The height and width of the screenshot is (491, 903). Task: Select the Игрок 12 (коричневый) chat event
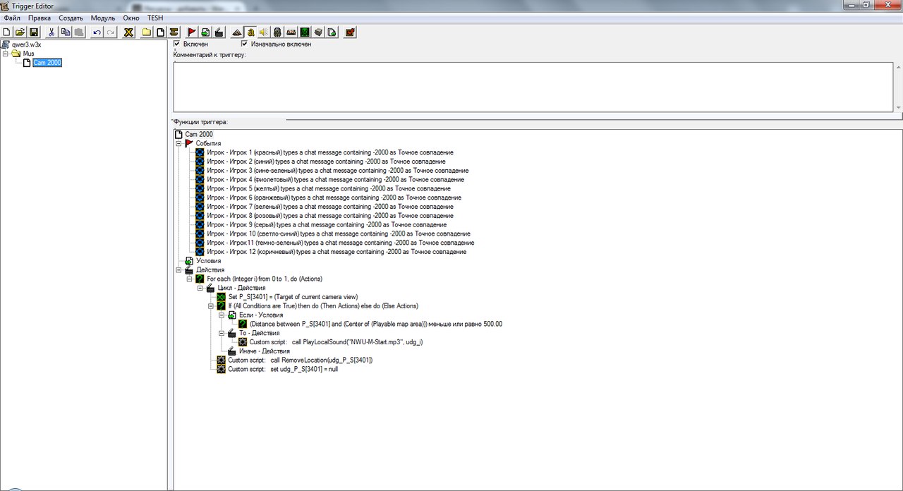[x=337, y=252]
